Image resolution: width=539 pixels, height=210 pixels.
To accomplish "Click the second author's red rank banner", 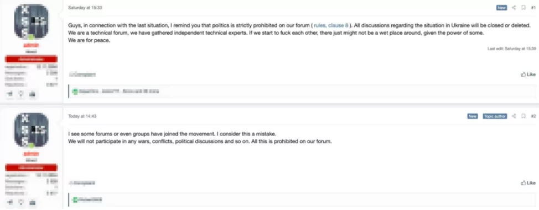I will coord(32,168).
